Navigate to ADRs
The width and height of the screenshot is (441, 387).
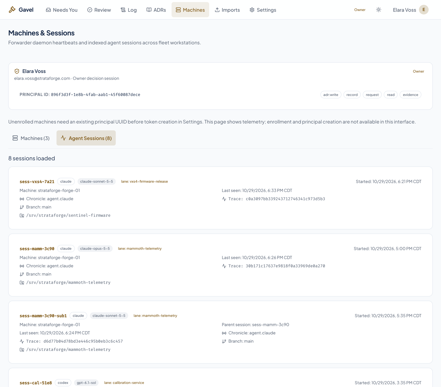156,10
